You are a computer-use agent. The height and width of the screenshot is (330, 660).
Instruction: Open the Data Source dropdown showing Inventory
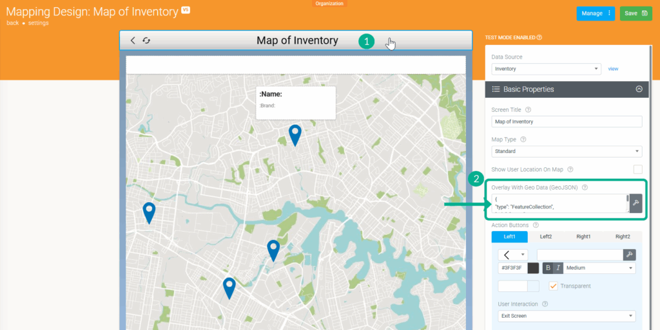click(x=547, y=69)
